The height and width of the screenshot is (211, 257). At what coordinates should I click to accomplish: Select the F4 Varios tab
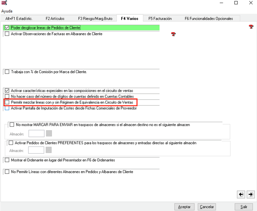(x=130, y=19)
